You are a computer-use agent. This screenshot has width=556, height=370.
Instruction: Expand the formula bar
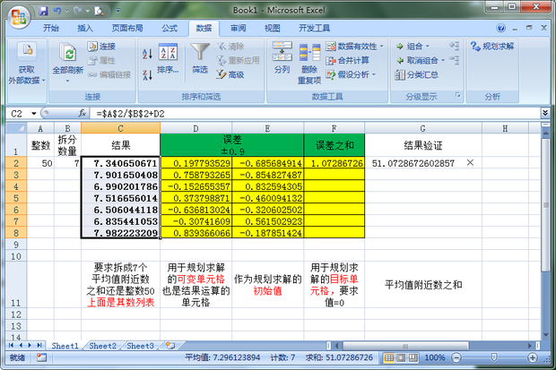pyautogui.click(x=545, y=113)
